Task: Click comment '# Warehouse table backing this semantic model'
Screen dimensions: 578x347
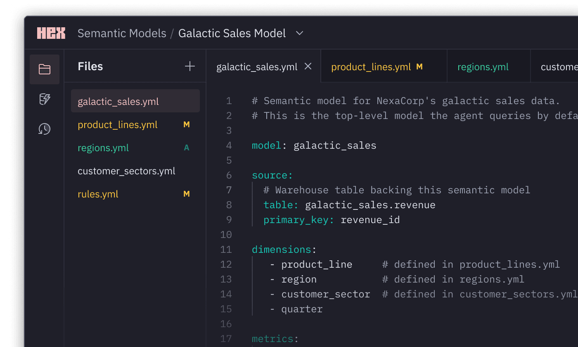Action: click(x=397, y=190)
